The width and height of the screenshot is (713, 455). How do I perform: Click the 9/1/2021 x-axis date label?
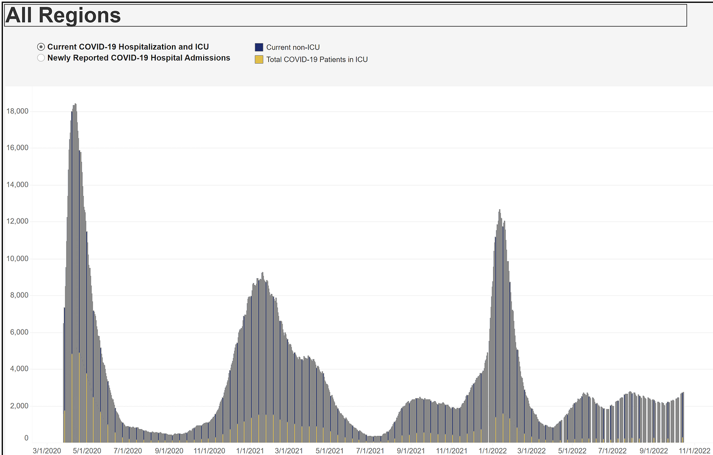411,451
